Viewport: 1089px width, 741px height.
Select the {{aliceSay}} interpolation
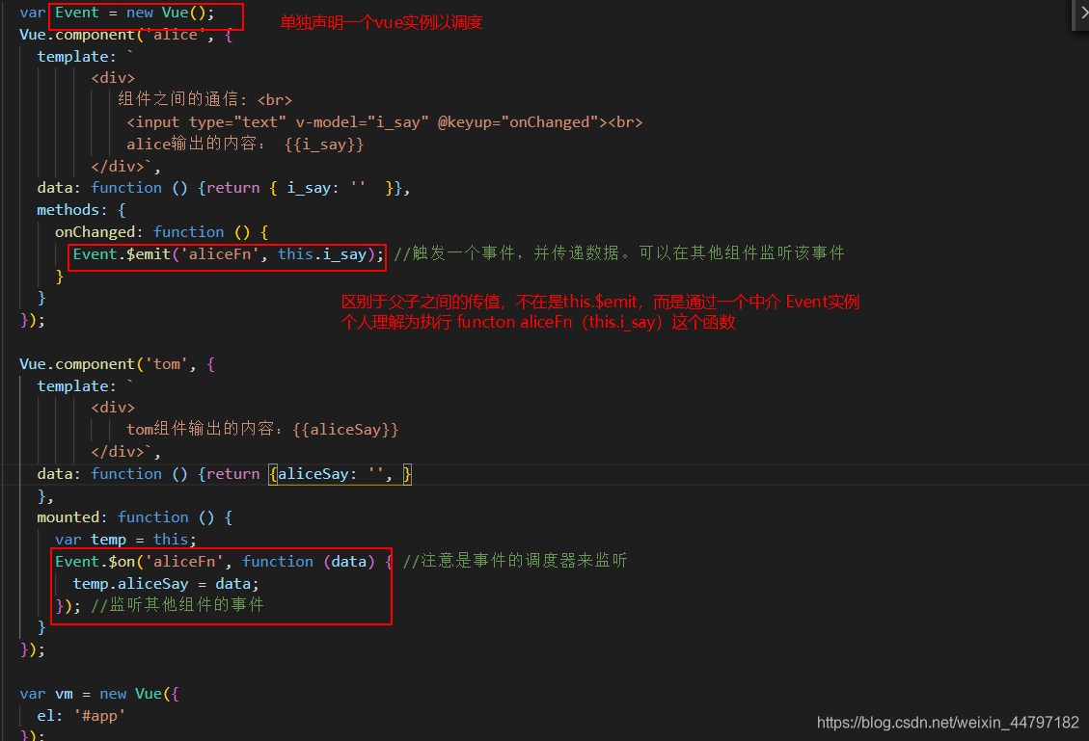pyautogui.click(x=345, y=430)
